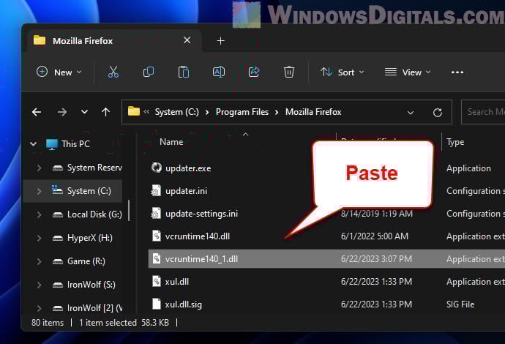Sort by the Name column header

coord(171,142)
